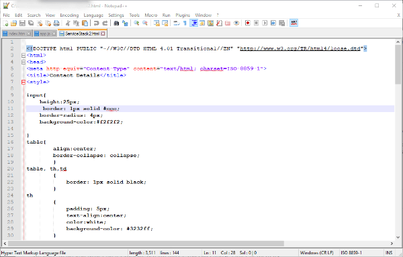Image resolution: width=403 pixels, height=257 pixels.
Task: Click line number 22 in the margin
Action: coord(10,182)
